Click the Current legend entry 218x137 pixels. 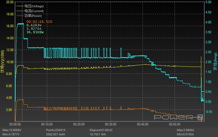click(x=30, y=11)
